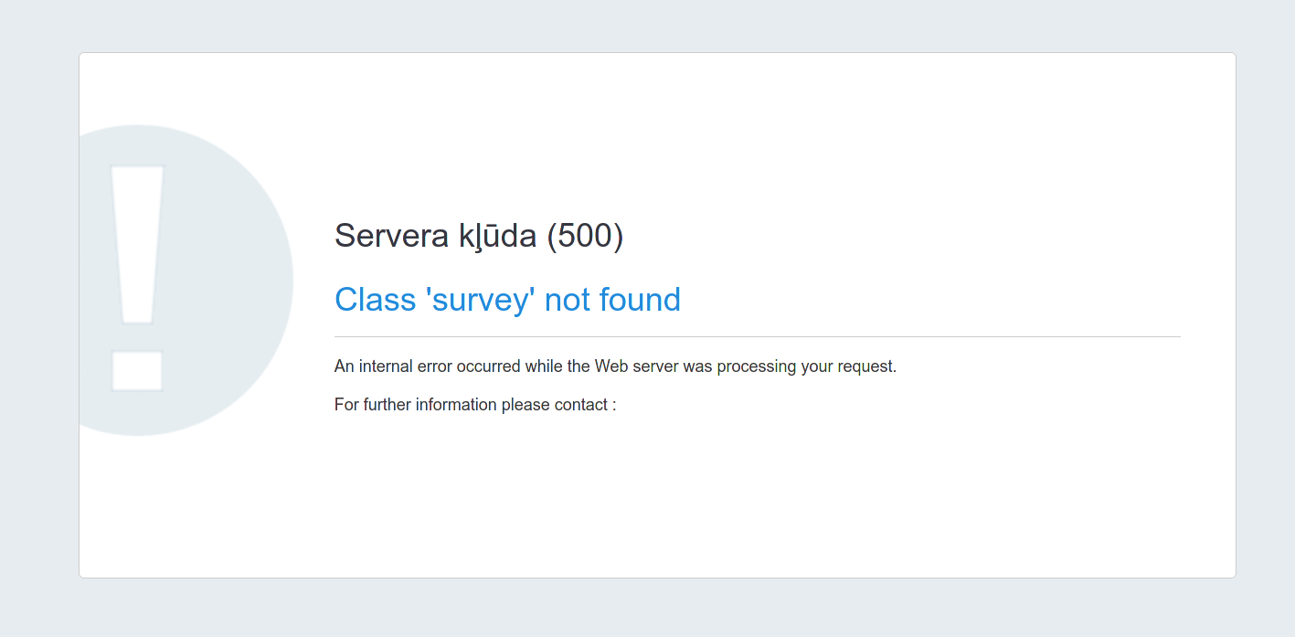
Task: Click the "An internal error occurred" paragraph
Action: [615, 366]
